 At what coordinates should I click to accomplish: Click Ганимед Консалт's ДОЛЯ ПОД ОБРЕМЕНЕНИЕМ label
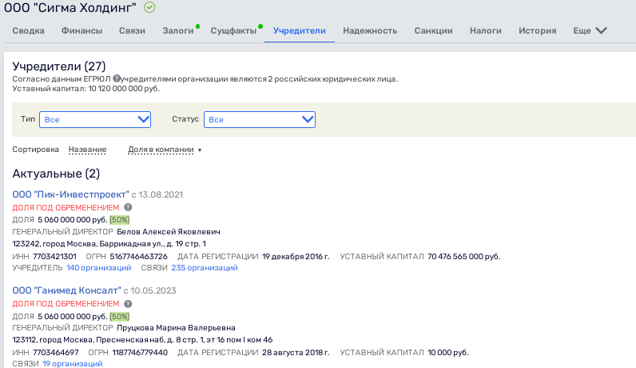tap(66, 304)
